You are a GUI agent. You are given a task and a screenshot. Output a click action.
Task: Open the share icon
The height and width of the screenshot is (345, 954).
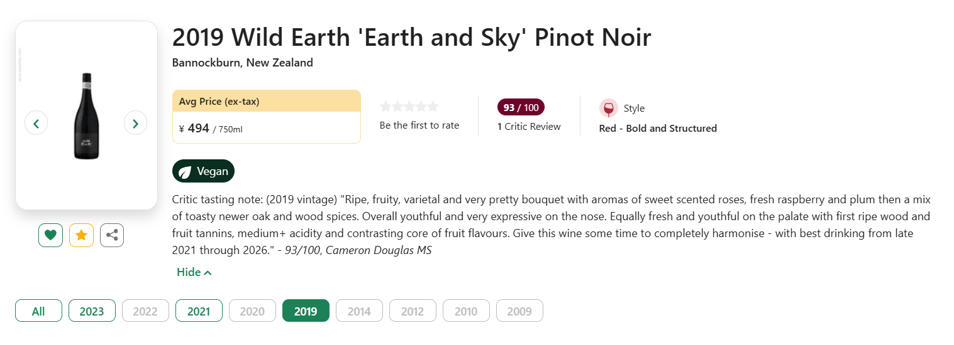point(112,235)
